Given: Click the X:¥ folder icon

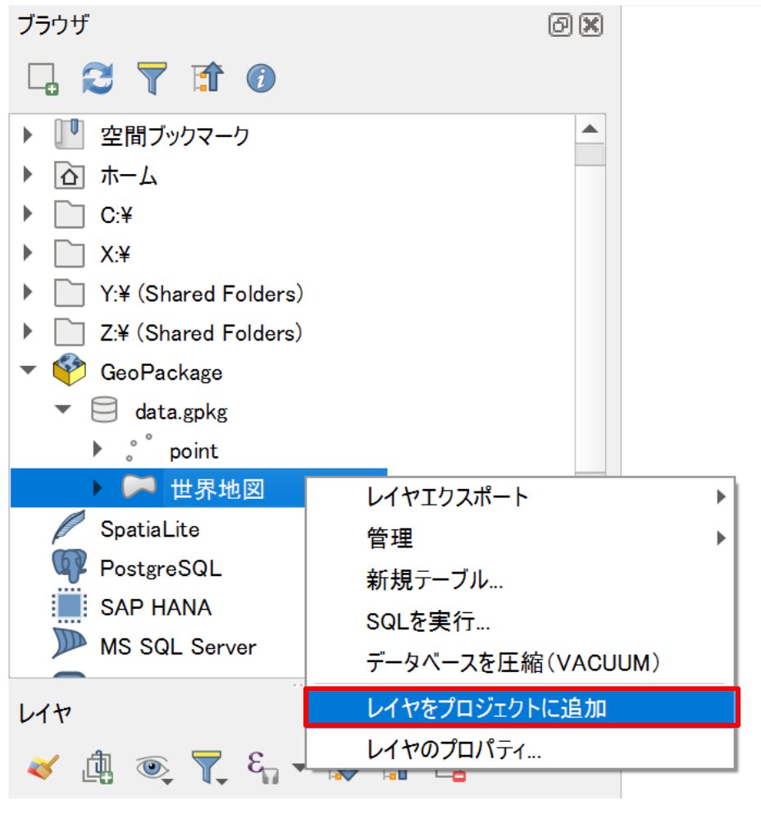Looking at the screenshot, I should tap(69, 254).
